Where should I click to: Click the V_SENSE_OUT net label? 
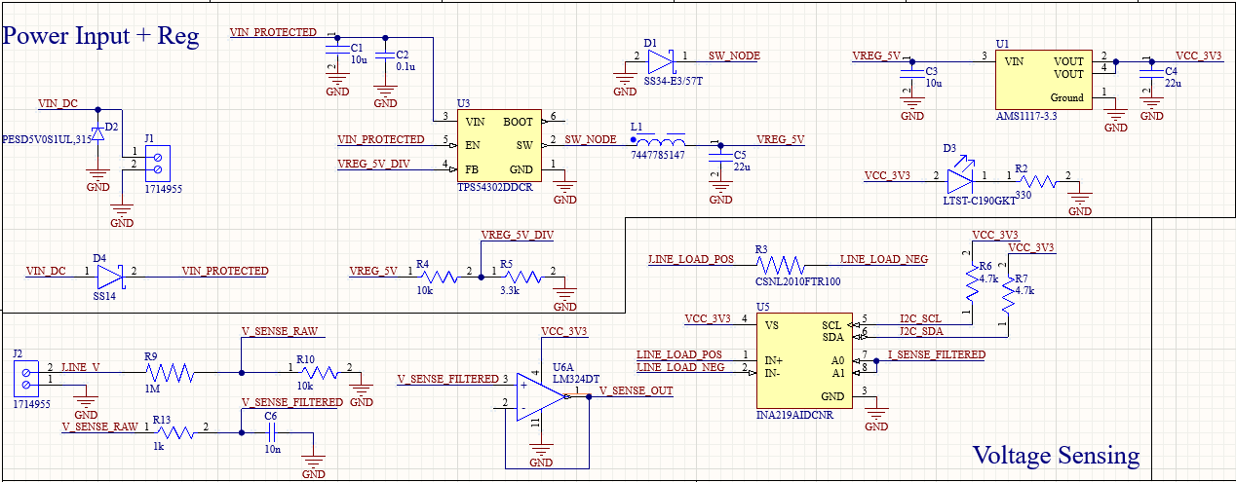point(636,390)
